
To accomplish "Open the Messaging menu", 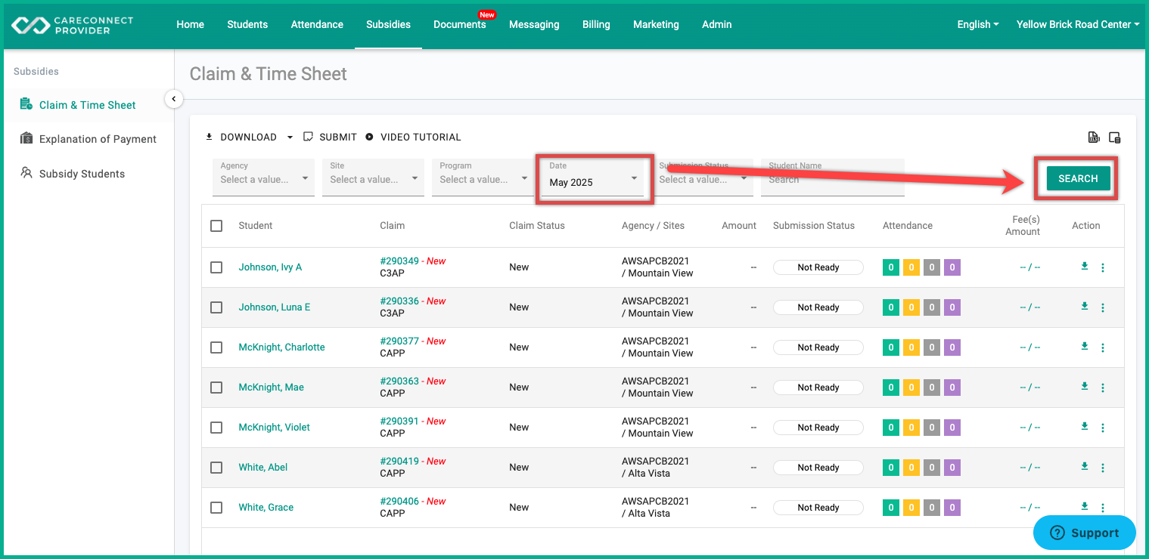I will [x=534, y=24].
